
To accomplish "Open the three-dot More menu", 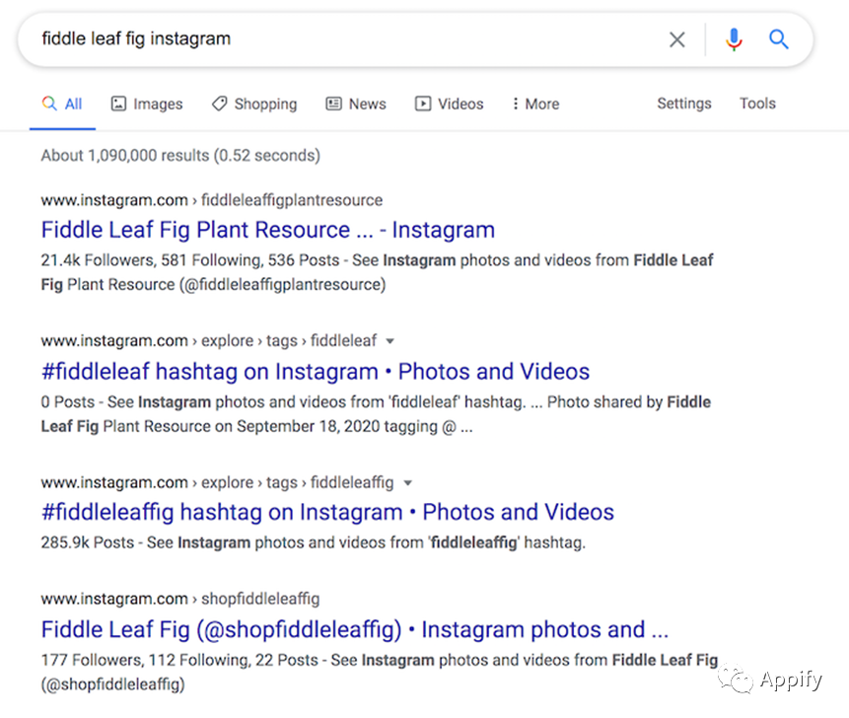I will click(535, 104).
